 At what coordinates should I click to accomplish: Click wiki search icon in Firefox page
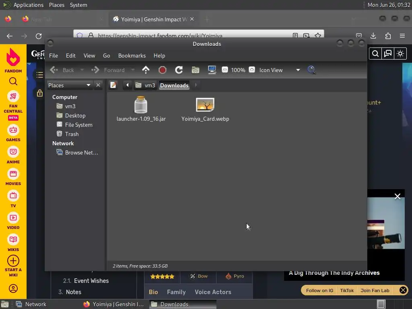pos(375,54)
